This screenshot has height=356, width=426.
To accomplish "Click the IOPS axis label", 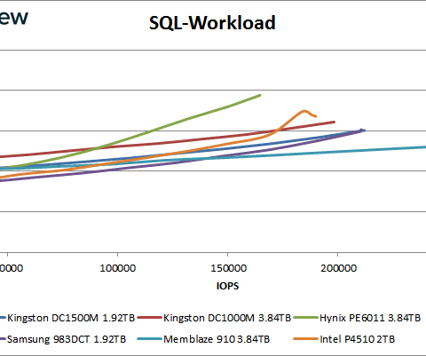I will click(227, 286).
